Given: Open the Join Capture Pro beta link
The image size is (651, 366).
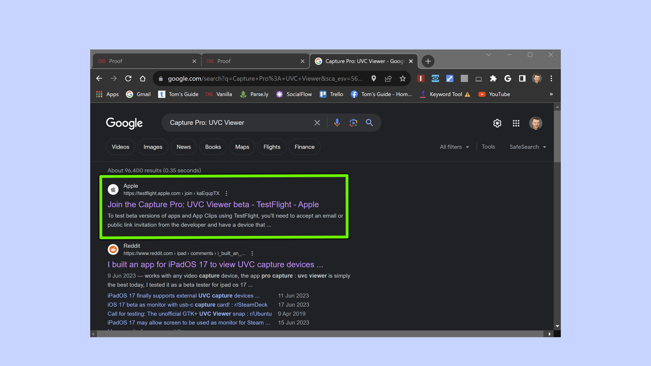Looking at the screenshot, I should 213,204.
